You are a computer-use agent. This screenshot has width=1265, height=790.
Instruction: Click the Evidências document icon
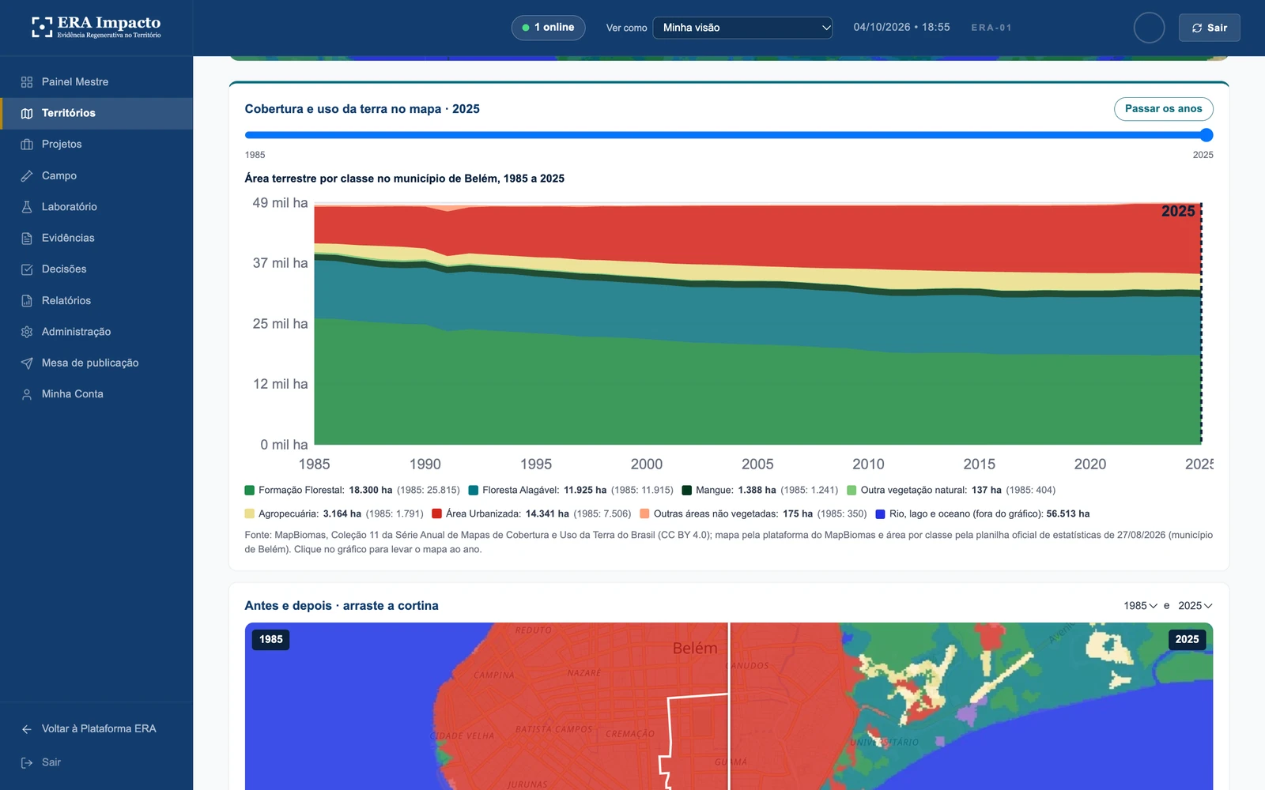27,238
